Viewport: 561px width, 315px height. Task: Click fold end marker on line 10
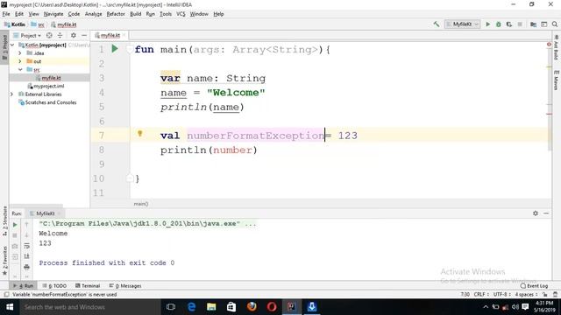(x=130, y=178)
